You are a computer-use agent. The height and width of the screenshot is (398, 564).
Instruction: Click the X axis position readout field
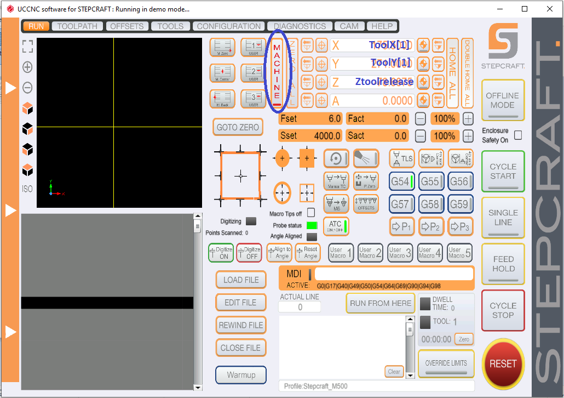(372, 46)
